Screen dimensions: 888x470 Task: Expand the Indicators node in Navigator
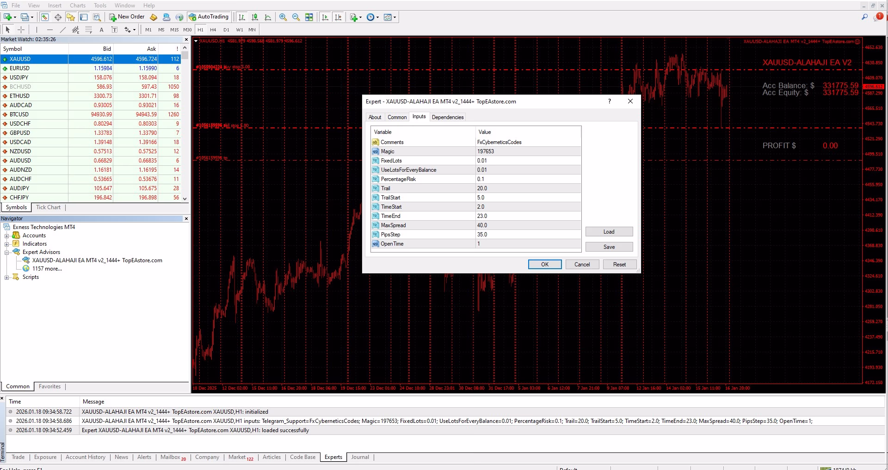[7, 244]
